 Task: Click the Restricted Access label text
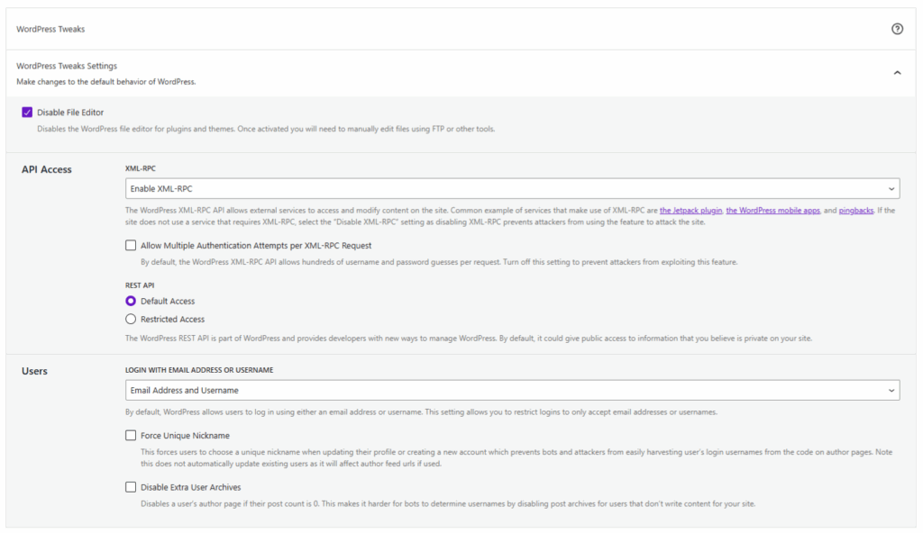[172, 319]
